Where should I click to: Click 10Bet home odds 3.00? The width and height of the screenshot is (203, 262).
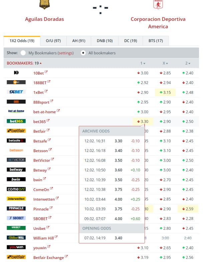click(x=143, y=73)
